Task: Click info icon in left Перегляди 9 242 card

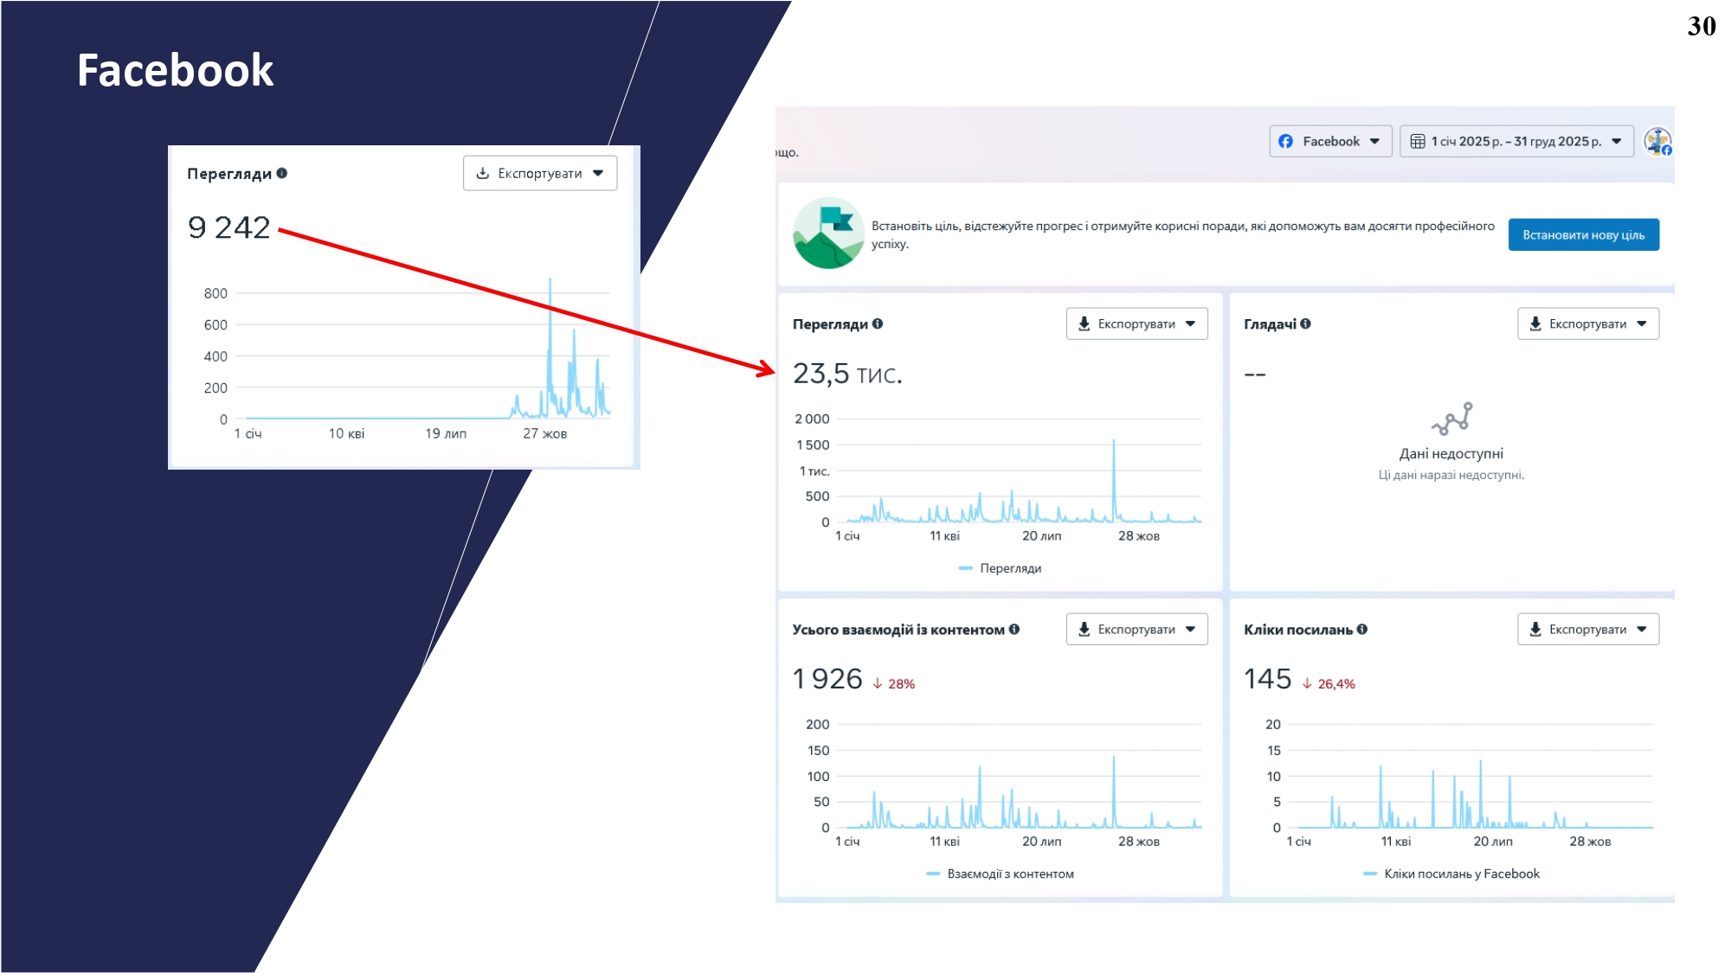Action: click(x=282, y=174)
